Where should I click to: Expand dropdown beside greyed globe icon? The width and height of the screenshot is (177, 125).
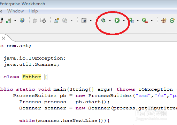pos(72,20)
